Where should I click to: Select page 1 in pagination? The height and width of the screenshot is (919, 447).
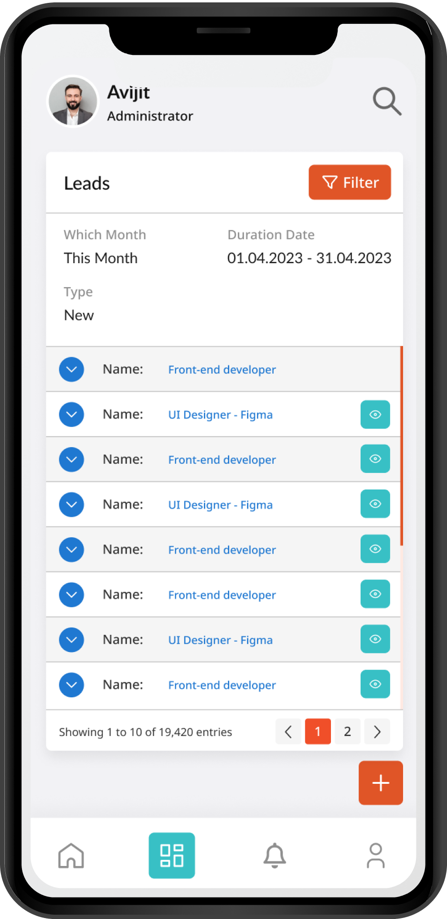pos(318,731)
